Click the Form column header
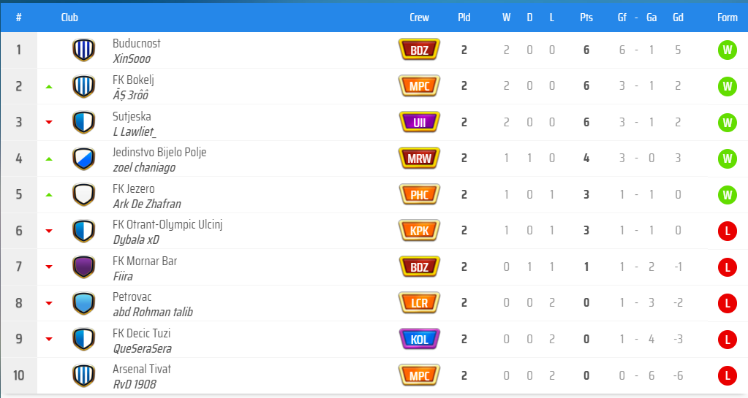 (727, 18)
